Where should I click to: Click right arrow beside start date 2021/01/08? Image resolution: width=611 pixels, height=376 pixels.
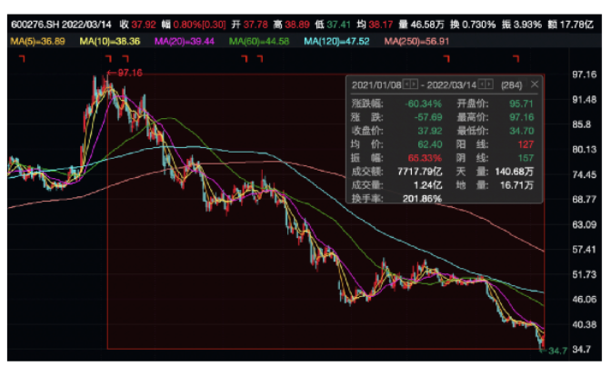[x=416, y=84]
